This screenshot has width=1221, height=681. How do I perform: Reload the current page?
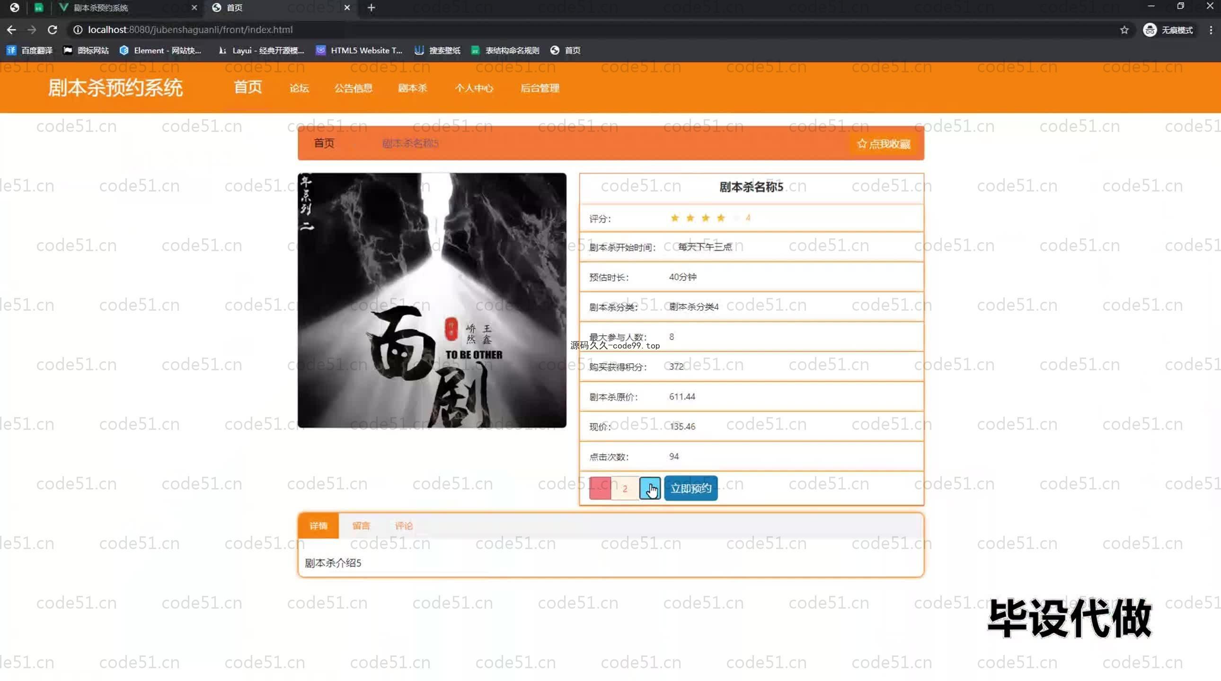(x=53, y=30)
